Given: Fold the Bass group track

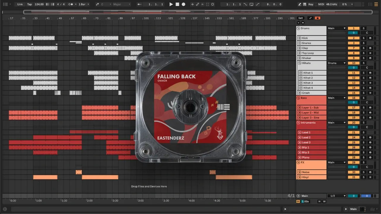Looking at the screenshot, I should [298, 98].
